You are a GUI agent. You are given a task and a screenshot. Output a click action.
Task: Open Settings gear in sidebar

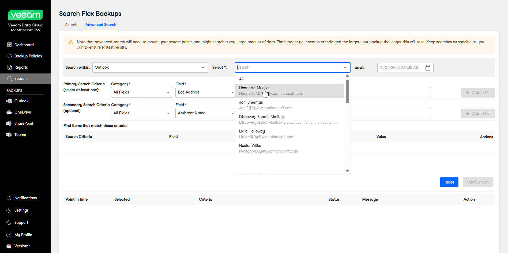coord(9,210)
